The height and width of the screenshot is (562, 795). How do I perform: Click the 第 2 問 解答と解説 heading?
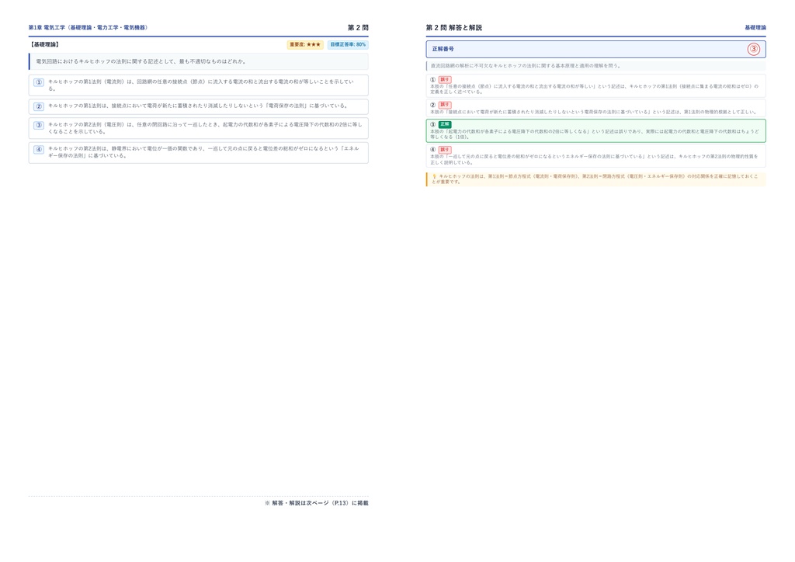click(453, 27)
